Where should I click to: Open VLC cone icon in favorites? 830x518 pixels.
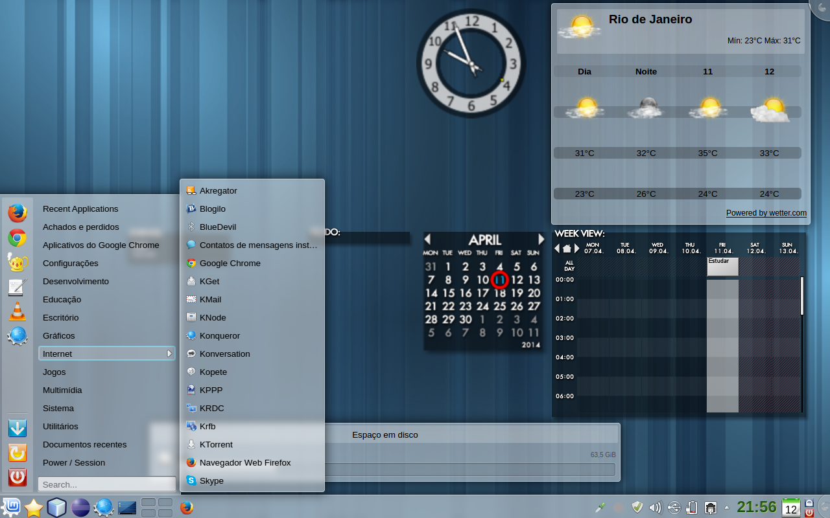(18, 311)
